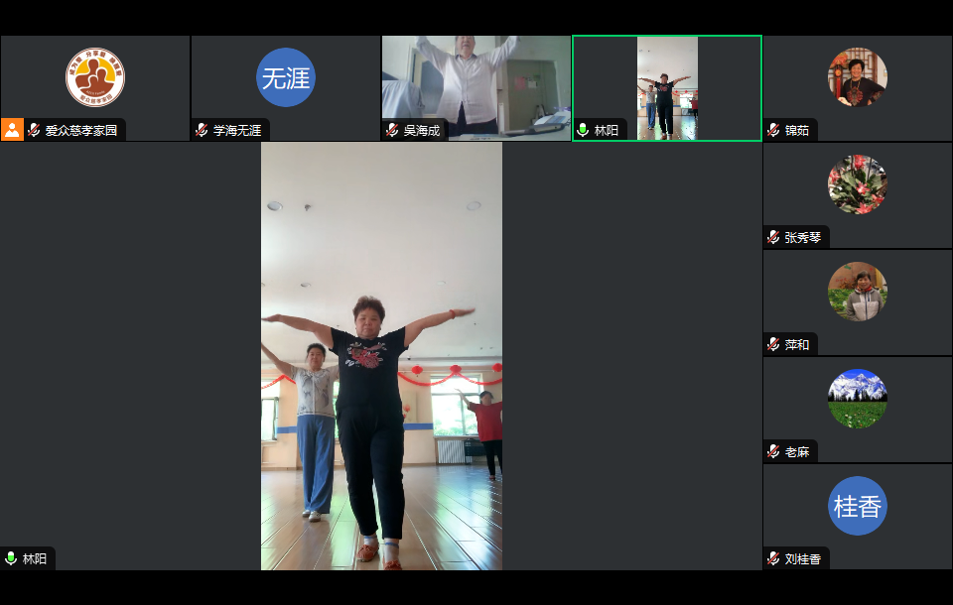The image size is (953, 605).
Task: Click the main speaker video of 林阳
Action: click(381, 357)
